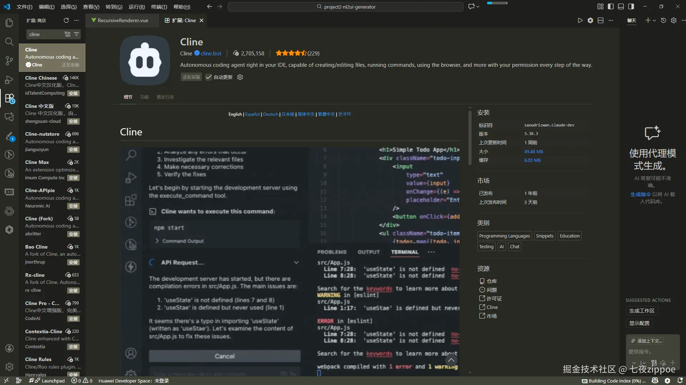Install Cline Max extension
This screenshot has width=686, height=385.
[73, 178]
